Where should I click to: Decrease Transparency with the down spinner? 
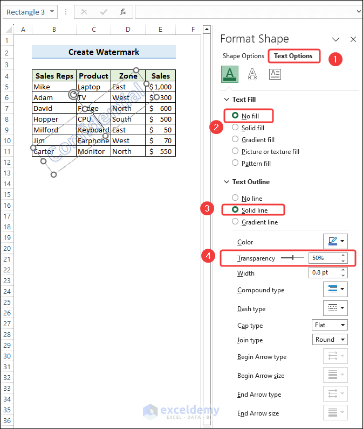pyautogui.click(x=343, y=261)
